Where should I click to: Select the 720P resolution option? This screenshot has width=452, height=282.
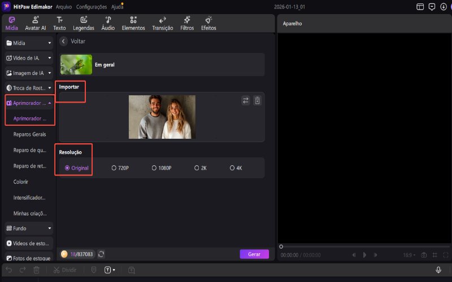[121, 168]
